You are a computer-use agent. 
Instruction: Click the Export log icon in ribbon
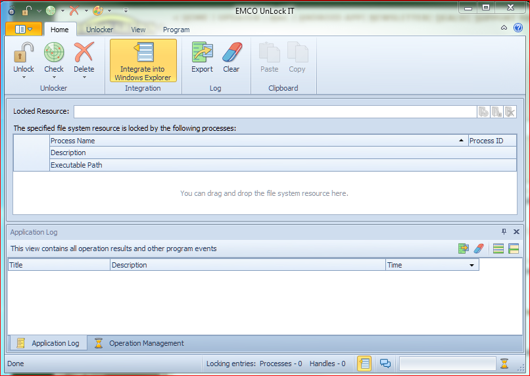pyautogui.click(x=202, y=53)
